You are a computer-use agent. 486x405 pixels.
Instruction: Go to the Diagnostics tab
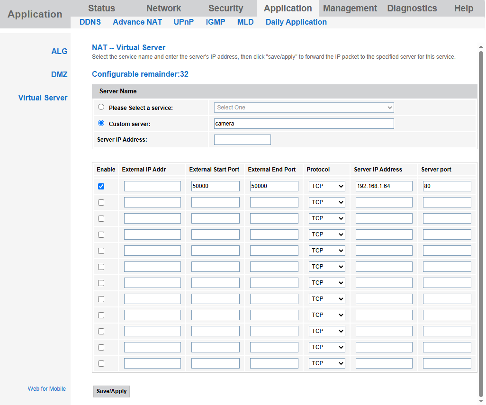pos(412,8)
